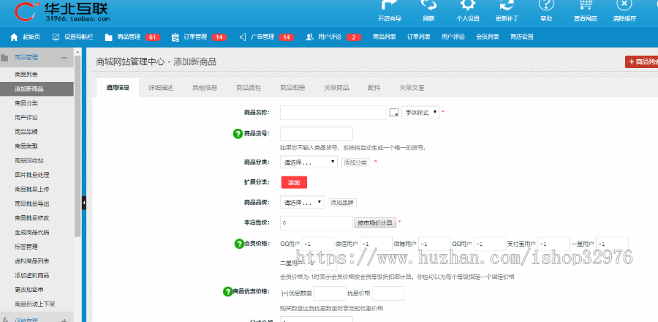
Task: Click the 设置导航栏 icon
Action: 56,37
